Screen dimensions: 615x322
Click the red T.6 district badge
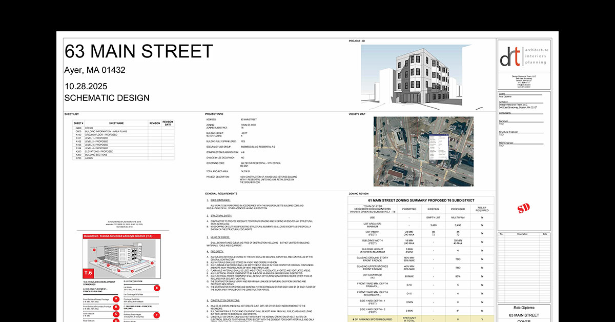88,273
